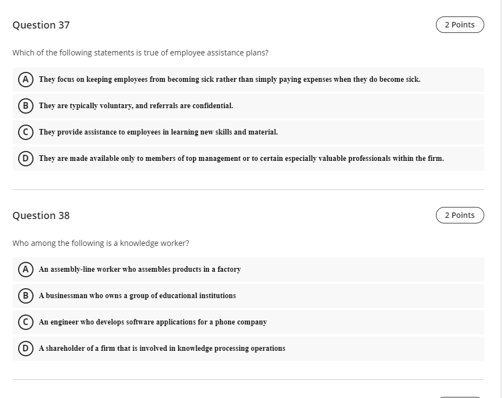Screen dimensions: 504x398
Task: Click the circled C icon in Question 37
Action: 25,132
